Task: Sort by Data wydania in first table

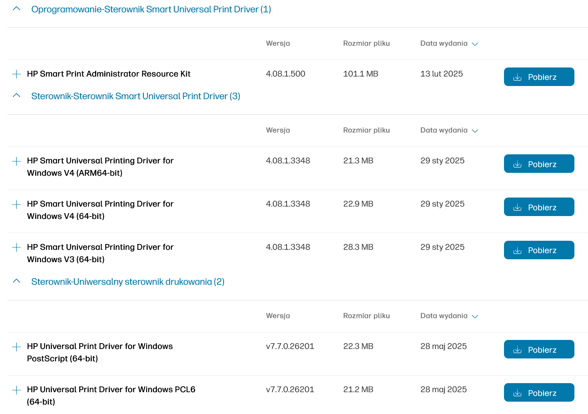Action: click(x=449, y=44)
